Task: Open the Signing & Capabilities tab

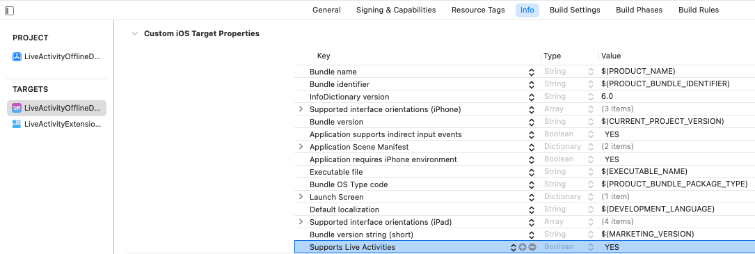Action: [396, 10]
